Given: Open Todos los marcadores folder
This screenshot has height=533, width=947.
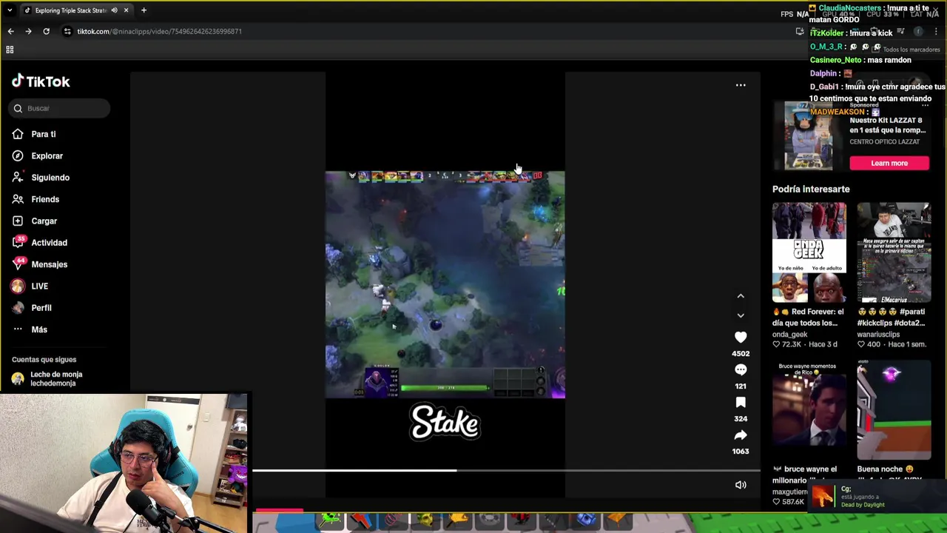Looking at the screenshot, I should [906, 50].
